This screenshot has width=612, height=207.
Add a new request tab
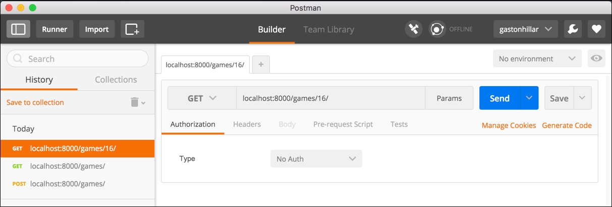(261, 64)
